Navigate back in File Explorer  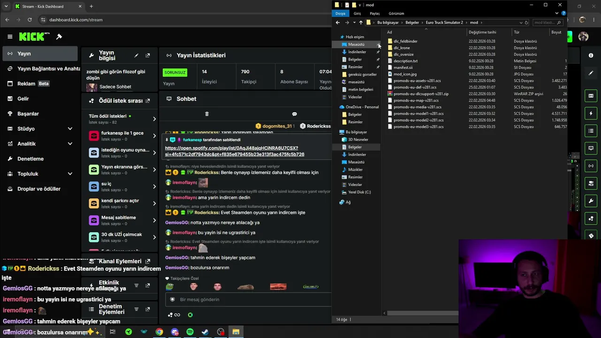[338, 23]
